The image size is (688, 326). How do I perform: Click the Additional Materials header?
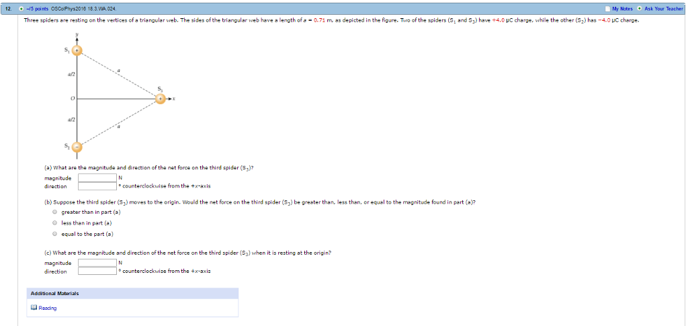(x=54, y=293)
